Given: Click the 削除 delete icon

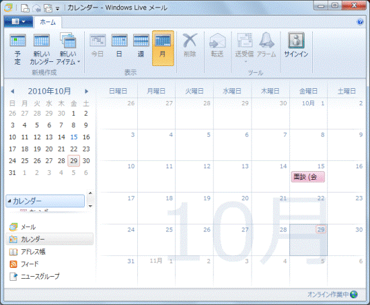Looking at the screenshot, I should pos(190,45).
